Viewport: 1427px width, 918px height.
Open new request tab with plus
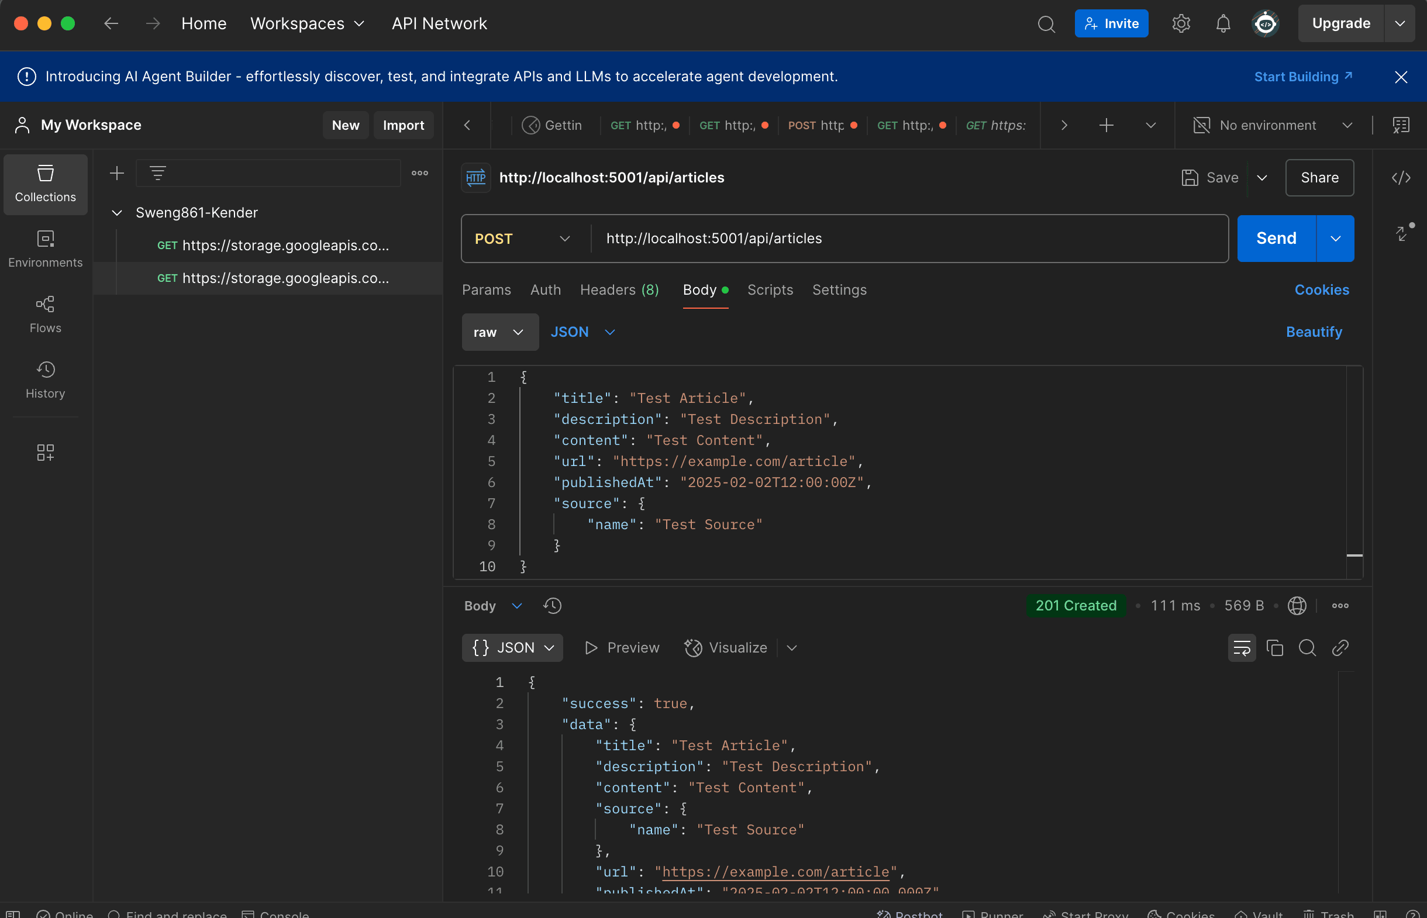(1107, 125)
